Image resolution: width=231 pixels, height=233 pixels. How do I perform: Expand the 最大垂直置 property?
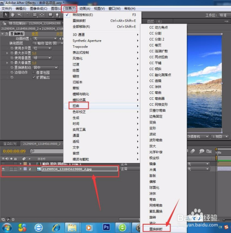7,63
